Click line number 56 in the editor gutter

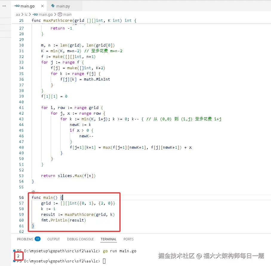(x=21, y=197)
